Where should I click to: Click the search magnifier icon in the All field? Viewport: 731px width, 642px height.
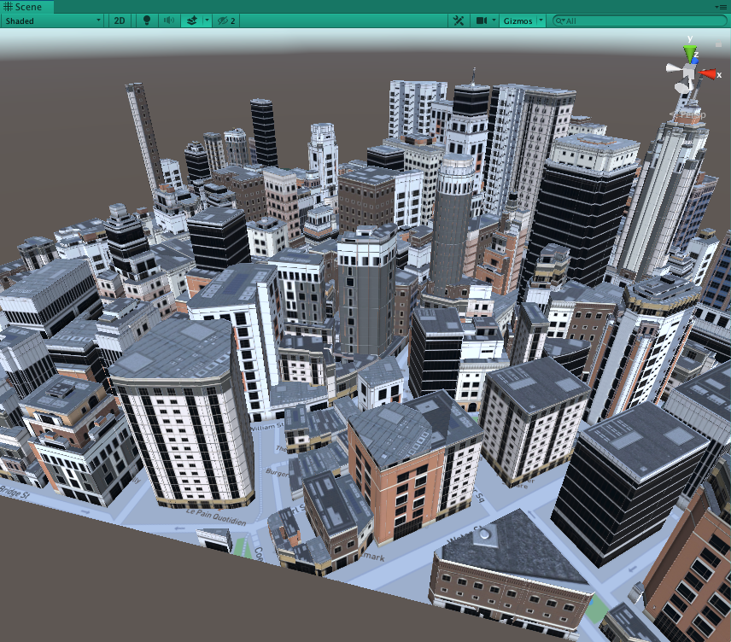pos(558,20)
